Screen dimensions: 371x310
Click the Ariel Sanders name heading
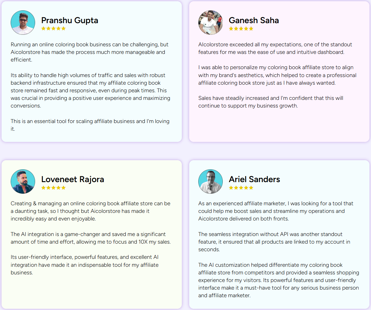(254, 179)
